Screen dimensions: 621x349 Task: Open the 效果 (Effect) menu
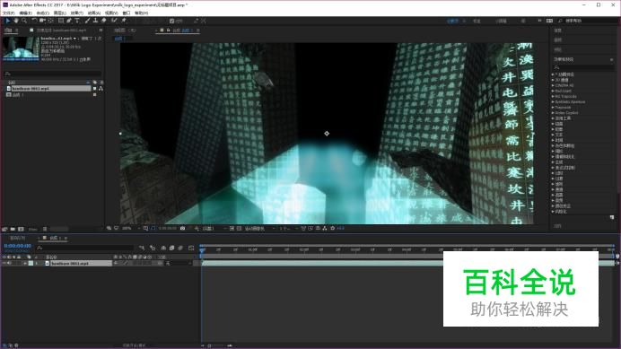coord(76,13)
